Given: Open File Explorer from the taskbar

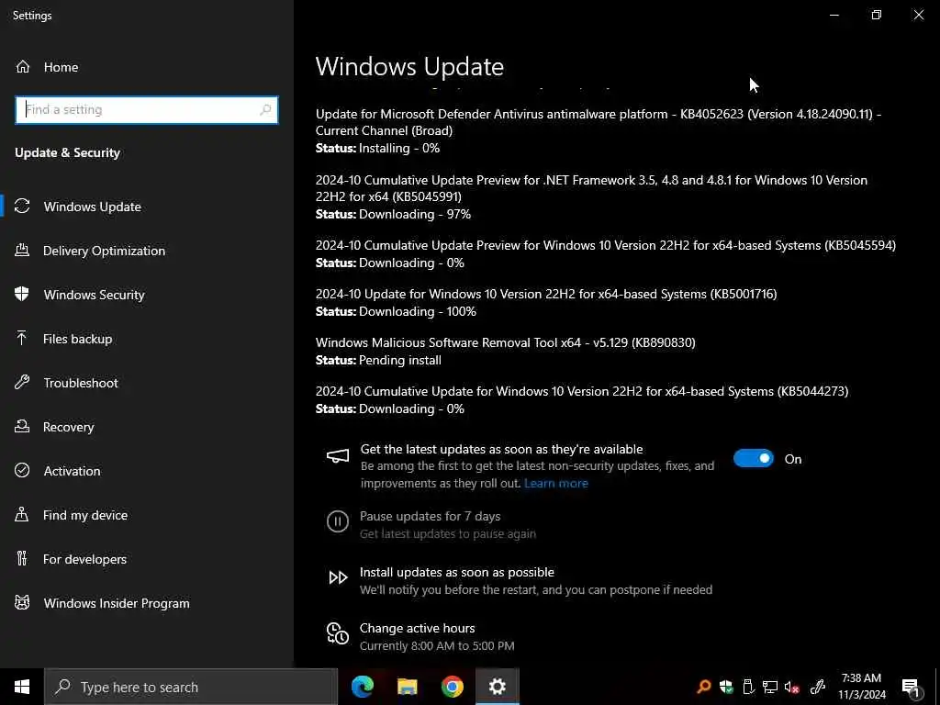Looking at the screenshot, I should click(407, 687).
